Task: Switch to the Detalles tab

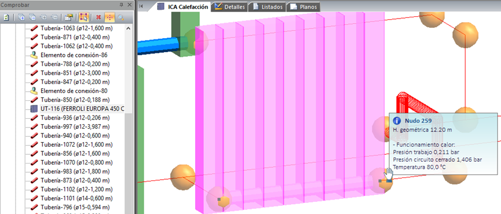Action: pos(230,7)
